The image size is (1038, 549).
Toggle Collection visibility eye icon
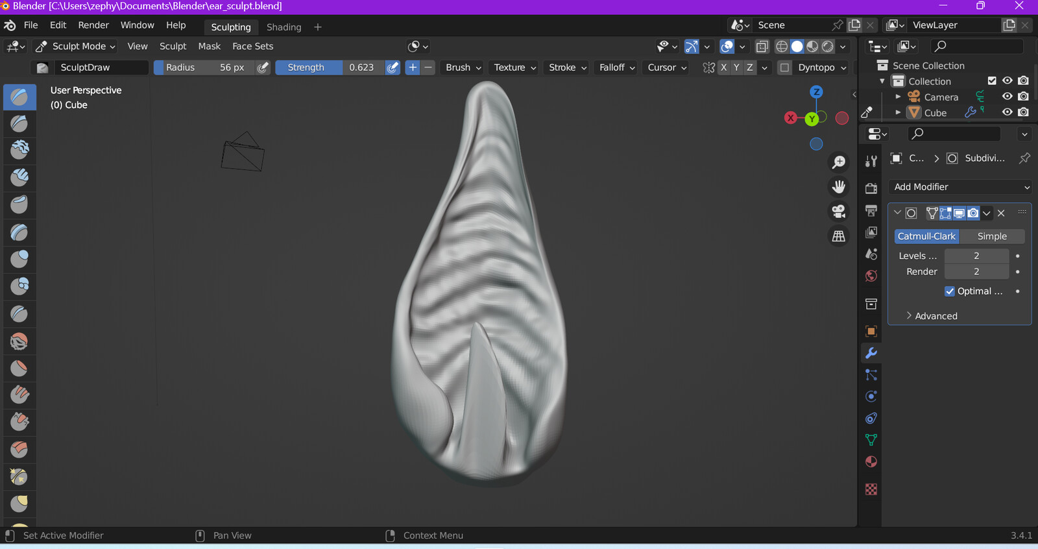coord(1007,81)
